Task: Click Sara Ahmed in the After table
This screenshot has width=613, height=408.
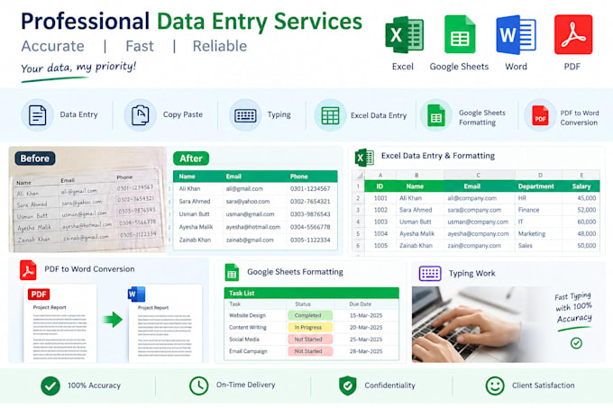Action: [x=195, y=202]
